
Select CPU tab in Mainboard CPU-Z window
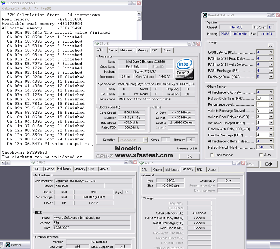coord(36,169)
